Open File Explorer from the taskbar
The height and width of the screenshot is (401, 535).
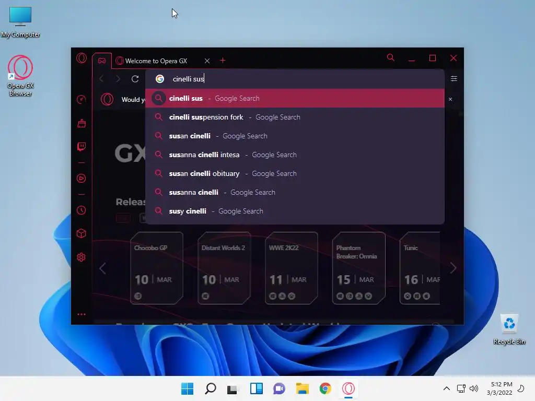tap(303, 388)
